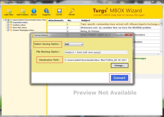The height and width of the screenshot is (117, 164).
Task: Select Sent Mail.mbox in the folder tree
Action: 20,28
